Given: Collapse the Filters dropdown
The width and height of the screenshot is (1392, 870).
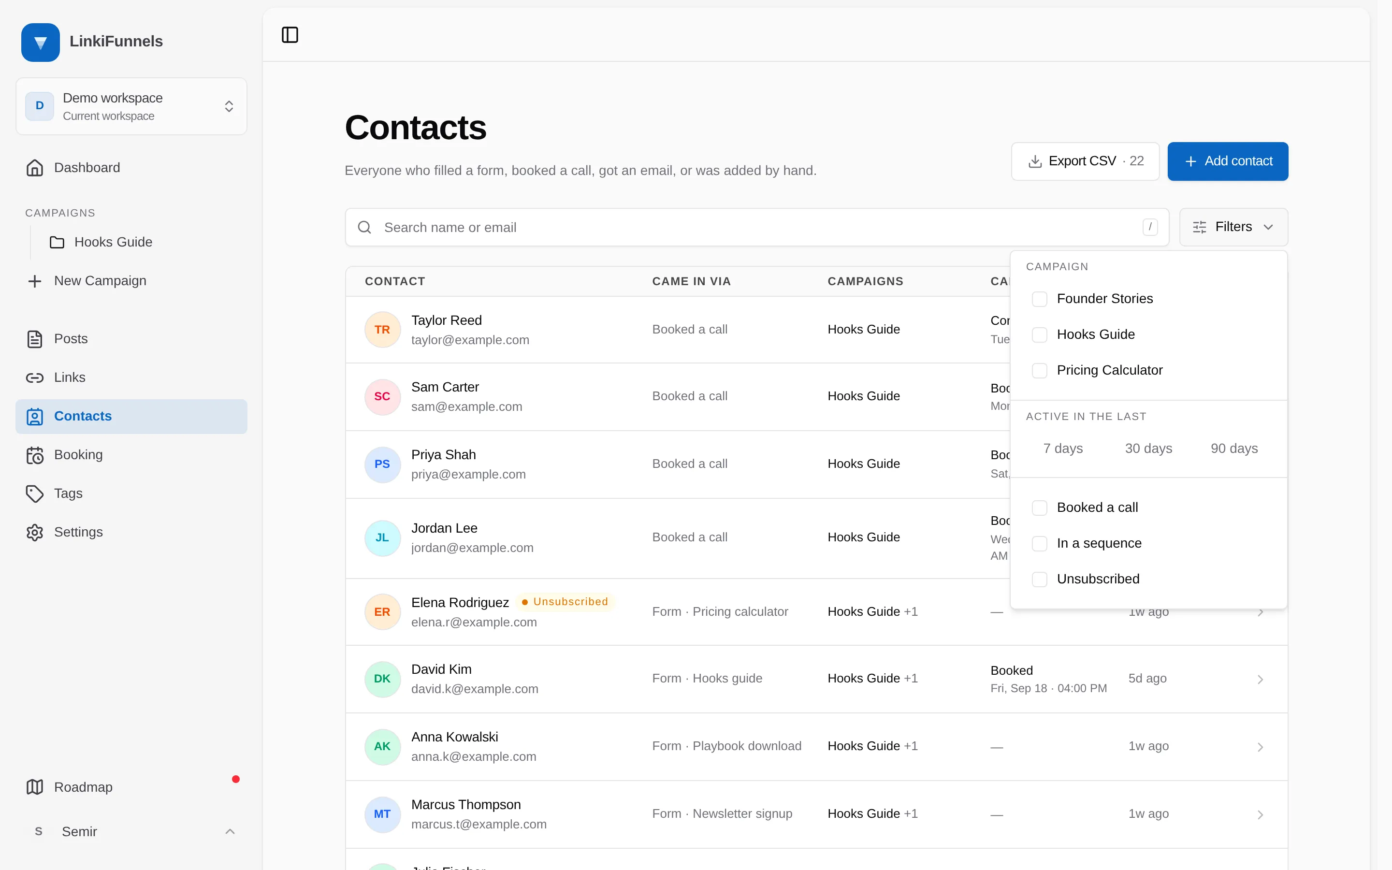Looking at the screenshot, I should pos(1233,227).
